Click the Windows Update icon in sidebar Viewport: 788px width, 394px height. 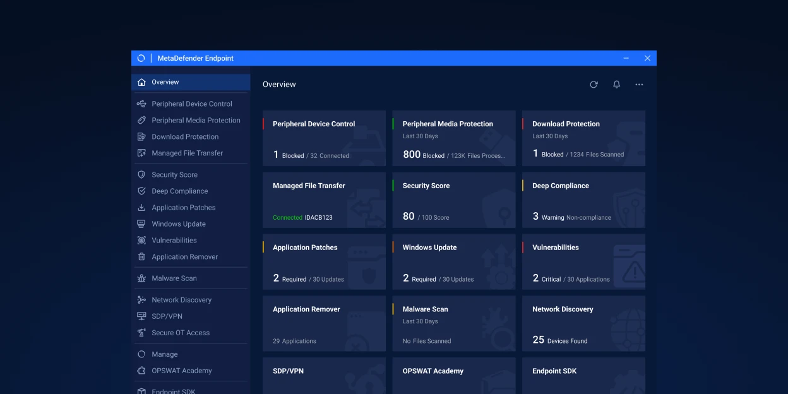141,224
